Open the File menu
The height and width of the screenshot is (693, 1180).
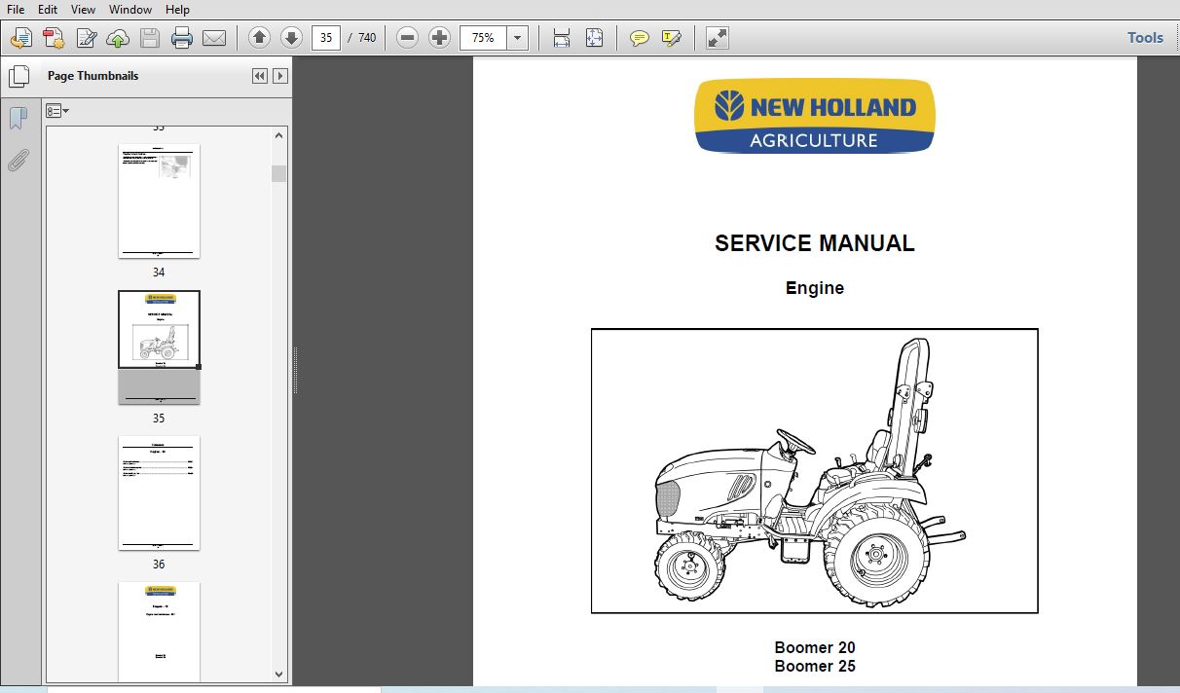(16, 9)
